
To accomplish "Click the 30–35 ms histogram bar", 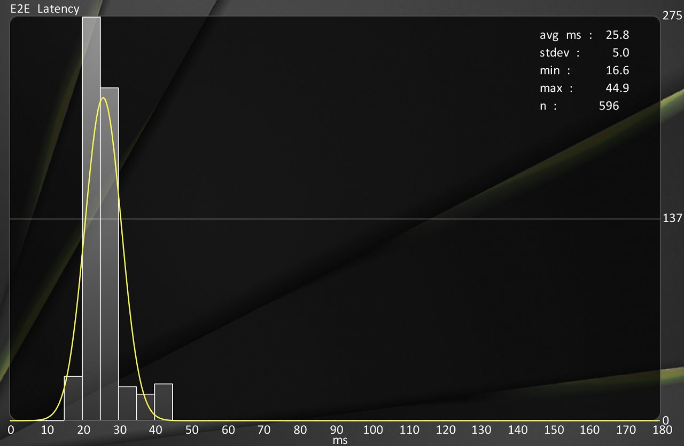I will (128, 403).
